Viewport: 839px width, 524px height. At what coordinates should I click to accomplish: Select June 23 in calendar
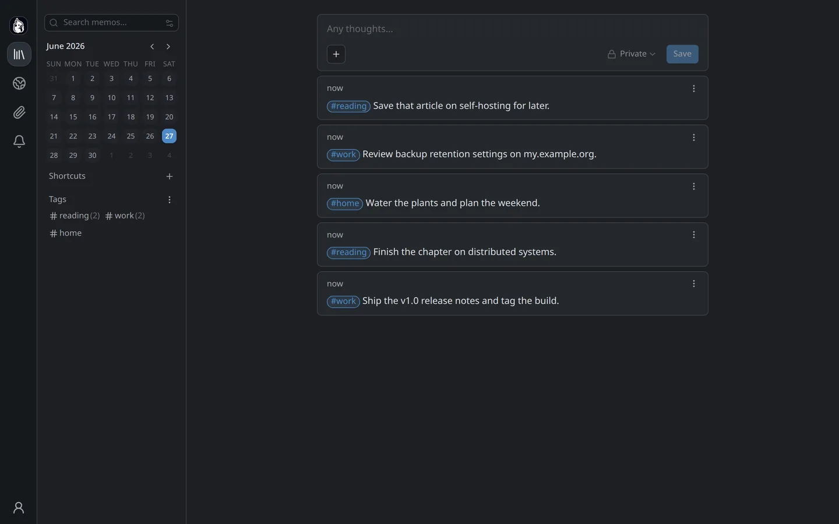tap(92, 136)
